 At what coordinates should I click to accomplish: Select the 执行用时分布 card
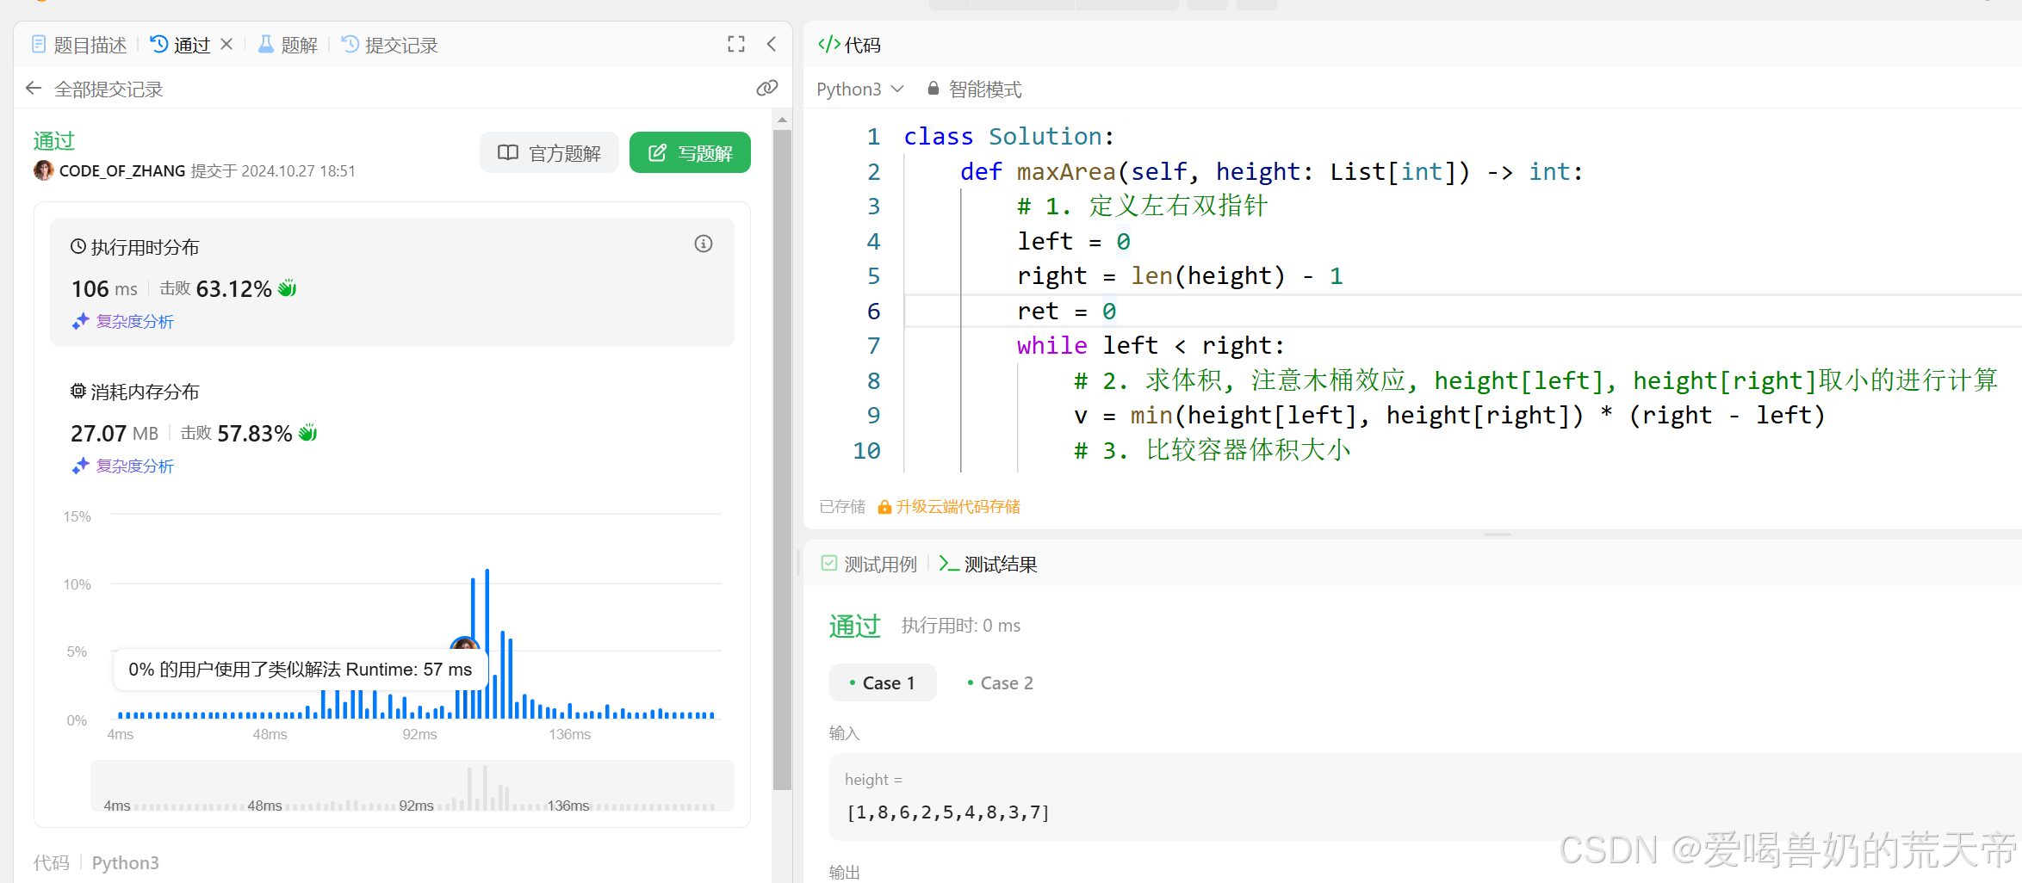click(x=392, y=282)
